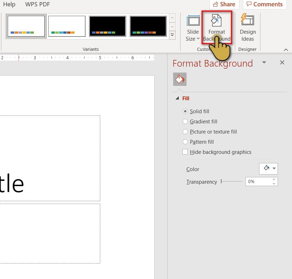This screenshot has height=279, width=292.
Task: Click the Transparency slider
Action: pyautogui.click(x=231, y=182)
